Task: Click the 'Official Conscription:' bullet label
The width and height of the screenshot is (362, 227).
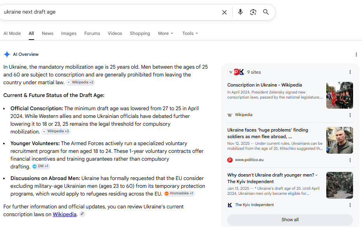Action: pyautogui.click(x=37, y=108)
